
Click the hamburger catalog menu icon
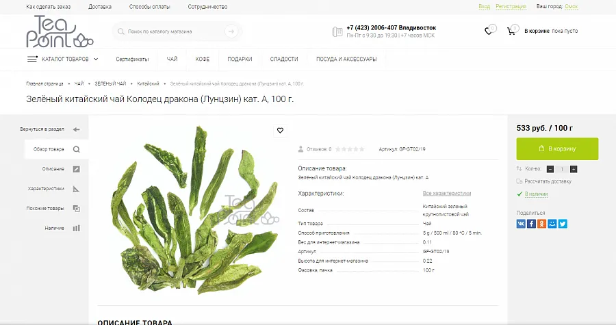pos(32,59)
